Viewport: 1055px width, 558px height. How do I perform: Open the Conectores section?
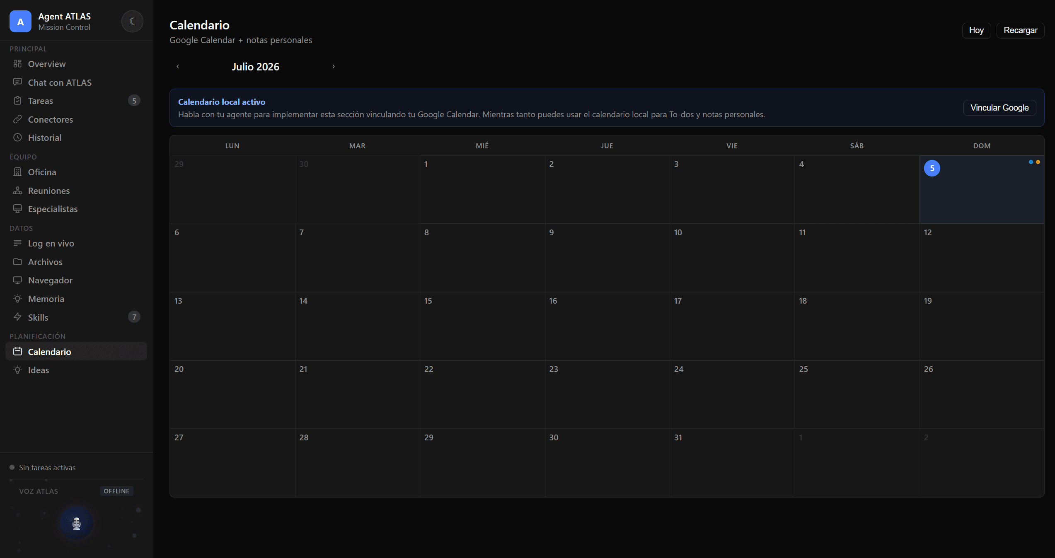[x=76, y=119]
